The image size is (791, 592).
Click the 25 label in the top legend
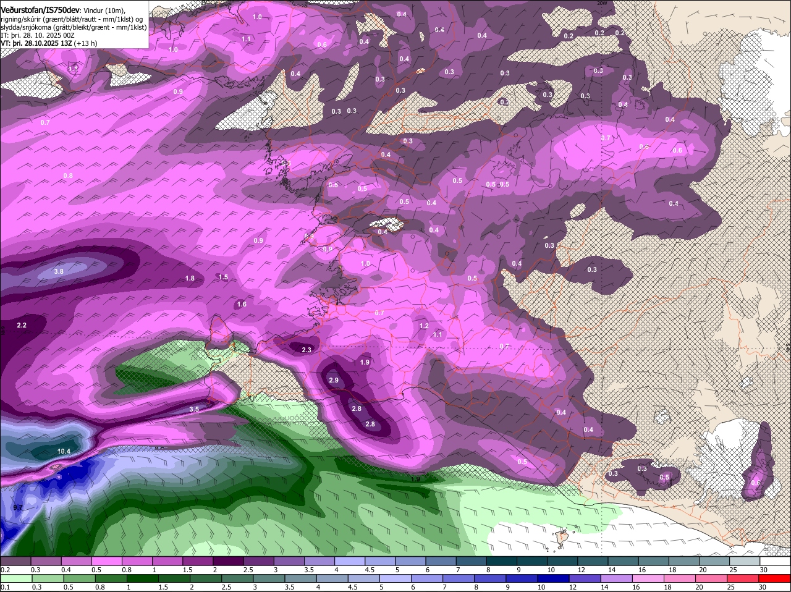(x=732, y=569)
